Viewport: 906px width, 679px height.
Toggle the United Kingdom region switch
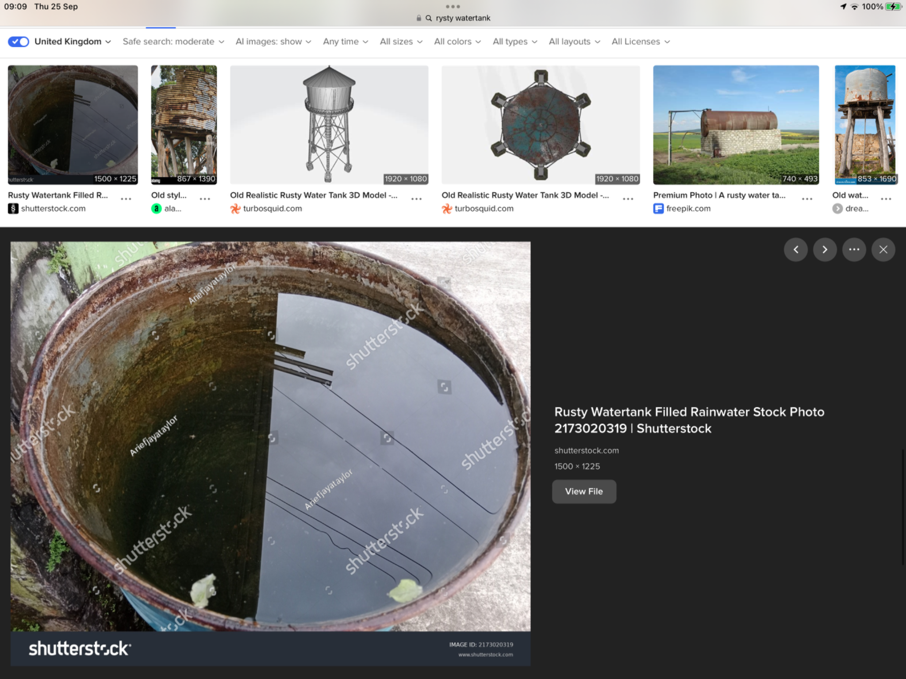point(19,42)
